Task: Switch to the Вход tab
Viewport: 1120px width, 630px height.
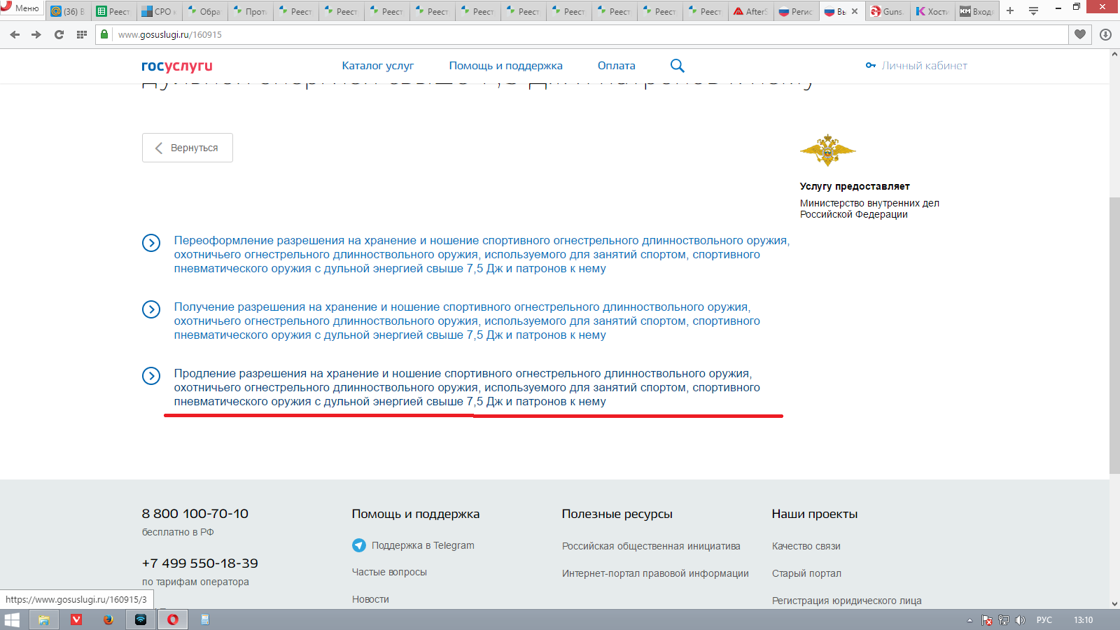Action: coord(976,11)
